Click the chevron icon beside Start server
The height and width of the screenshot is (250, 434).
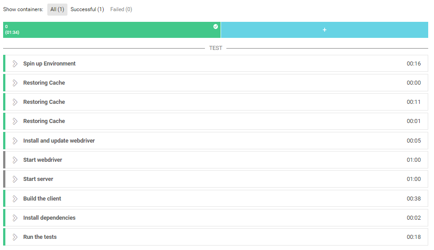point(15,179)
